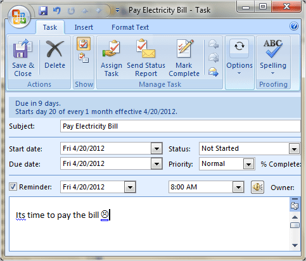Show the Task view page
Viewport: 306px width, 261px height.
(x=84, y=44)
